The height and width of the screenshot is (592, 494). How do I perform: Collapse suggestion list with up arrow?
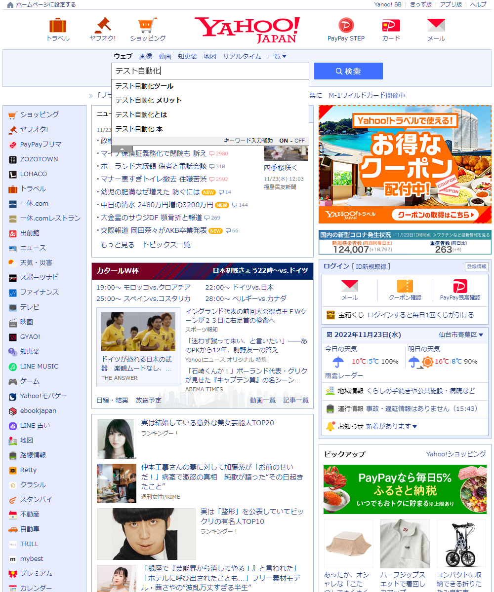122,149
